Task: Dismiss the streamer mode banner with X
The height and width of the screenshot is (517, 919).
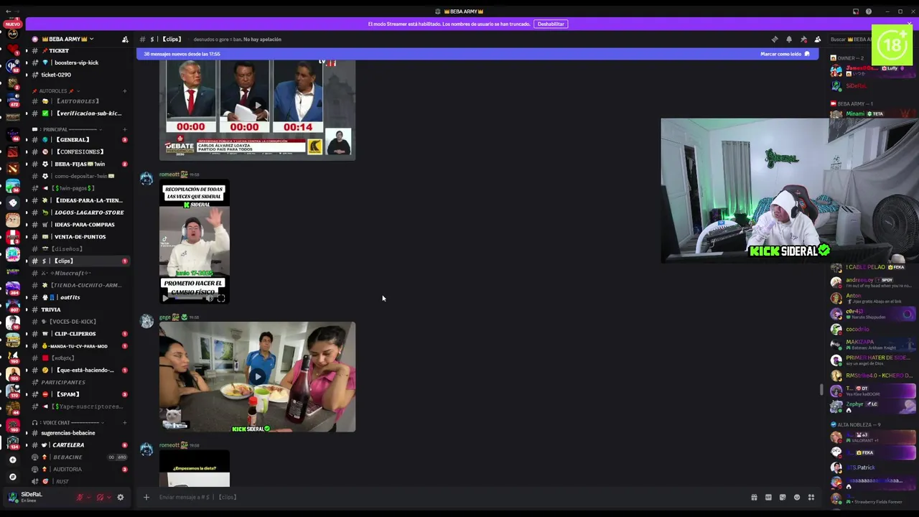Action: (x=909, y=24)
